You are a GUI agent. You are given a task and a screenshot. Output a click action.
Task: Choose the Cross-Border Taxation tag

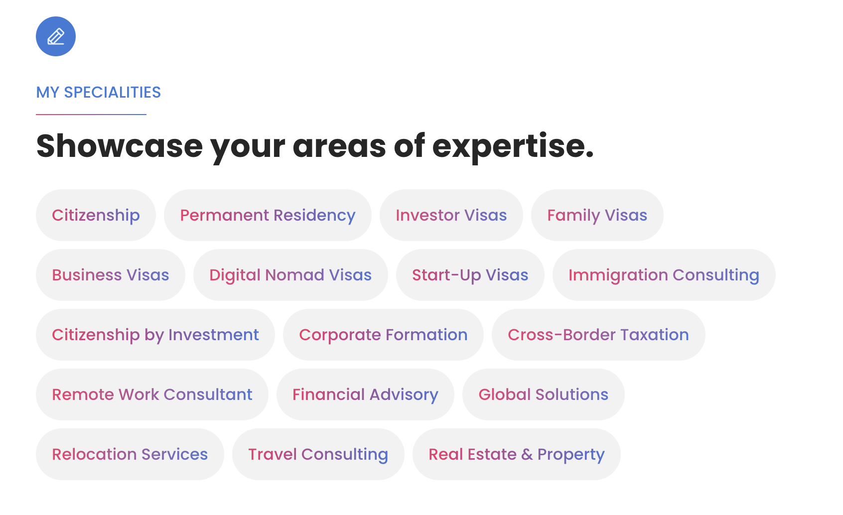[598, 335]
